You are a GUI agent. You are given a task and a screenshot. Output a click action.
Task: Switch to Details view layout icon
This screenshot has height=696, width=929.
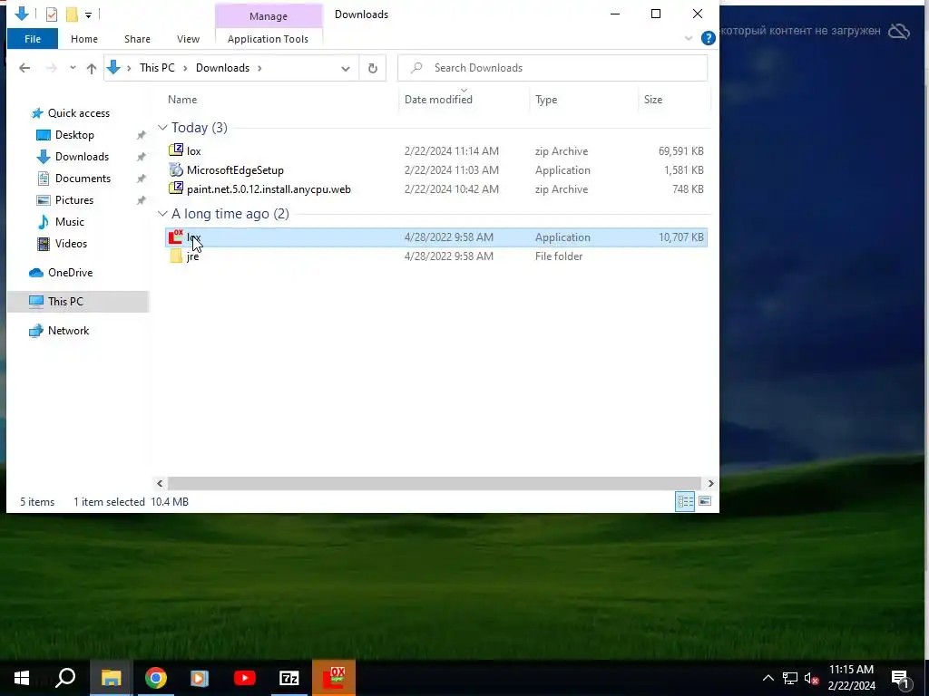click(x=686, y=502)
